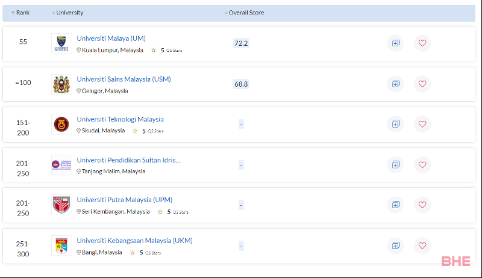Image resolution: width=482 pixels, height=278 pixels.
Task: Add Universiti Teknologi Malaysia to compare
Action: click(395, 124)
